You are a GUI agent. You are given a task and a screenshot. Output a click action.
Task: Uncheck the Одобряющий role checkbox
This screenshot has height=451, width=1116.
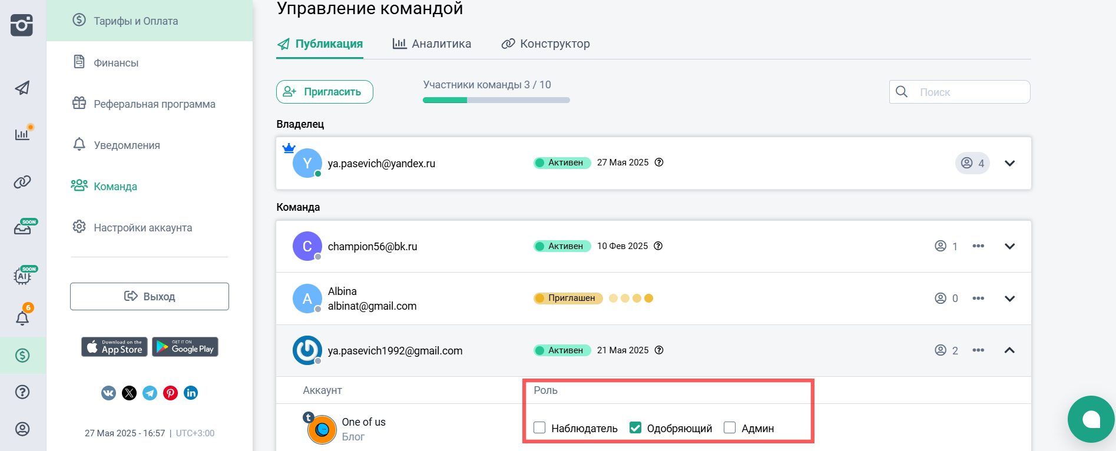635,427
